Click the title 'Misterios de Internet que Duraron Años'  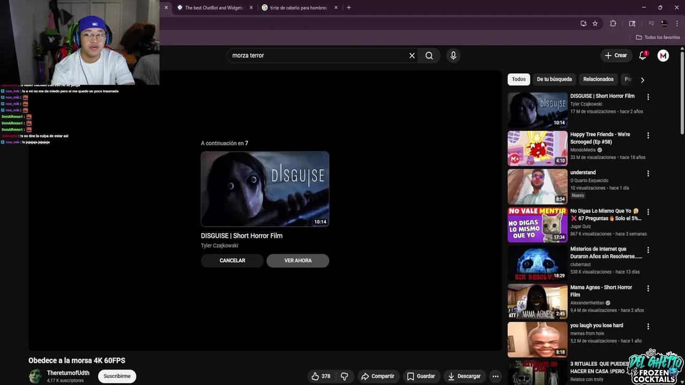[606, 253]
